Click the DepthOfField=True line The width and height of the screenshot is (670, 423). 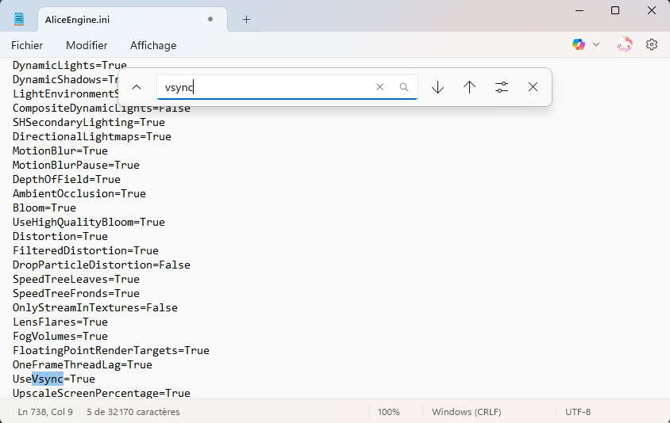pos(67,179)
